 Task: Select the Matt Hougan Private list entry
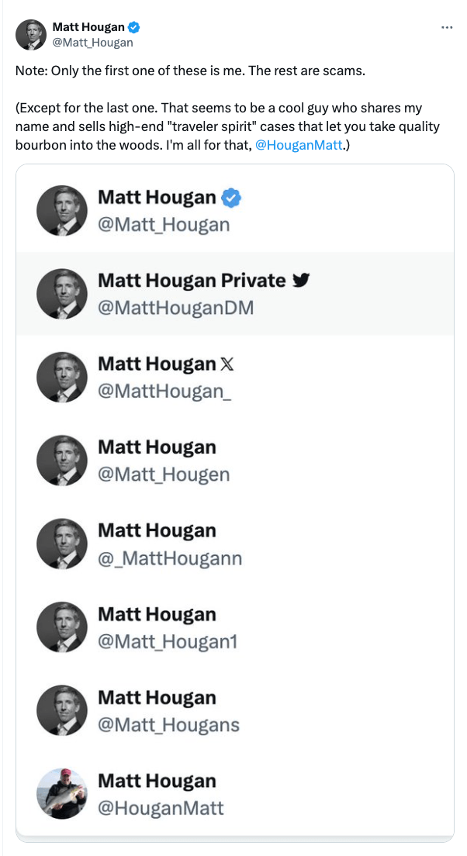234,294
